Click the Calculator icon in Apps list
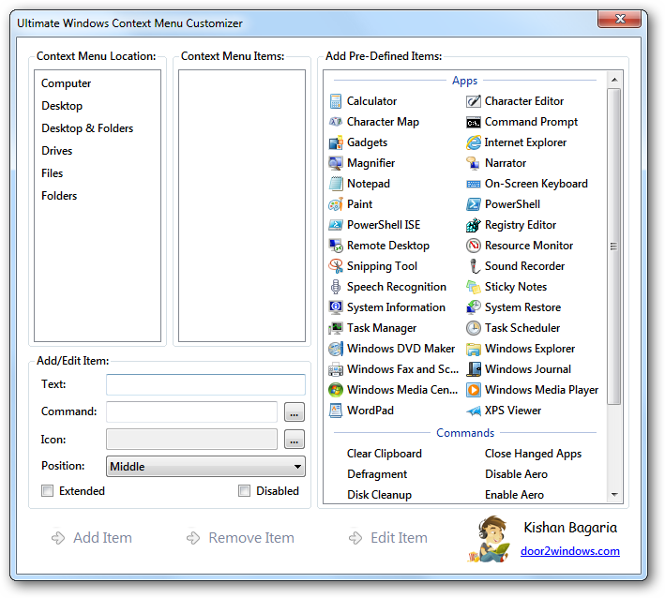Image resolution: width=665 pixels, height=598 pixels. pos(337,101)
